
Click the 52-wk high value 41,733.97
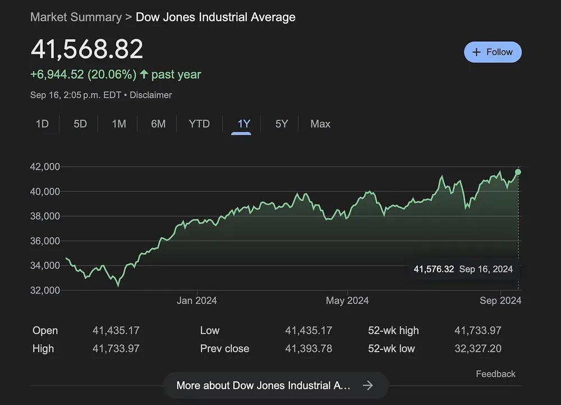(x=477, y=330)
